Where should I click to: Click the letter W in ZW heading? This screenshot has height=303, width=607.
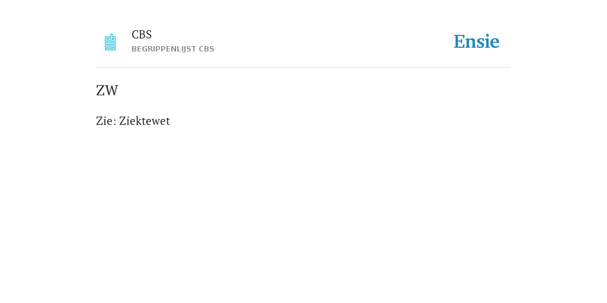[x=112, y=91]
